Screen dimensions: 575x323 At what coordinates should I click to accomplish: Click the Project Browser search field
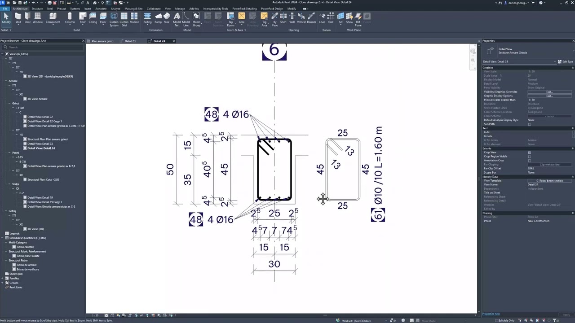(43, 47)
